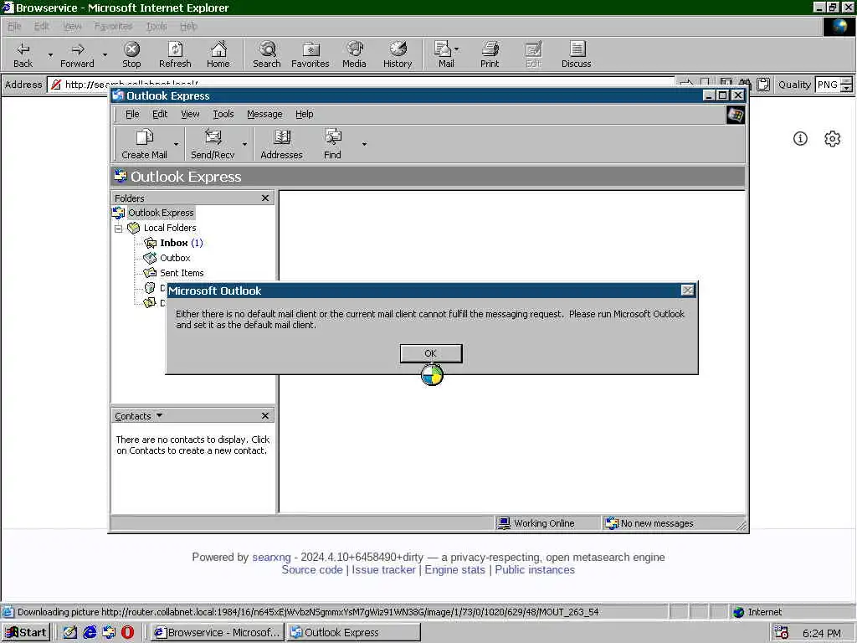Viewport: 857px width, 643px height.
Task: Open the Inbox folder
Action: (174, 243)
